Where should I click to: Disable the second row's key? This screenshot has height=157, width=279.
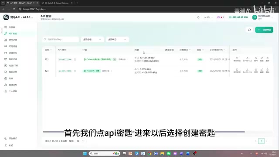(x=256, y=71)
